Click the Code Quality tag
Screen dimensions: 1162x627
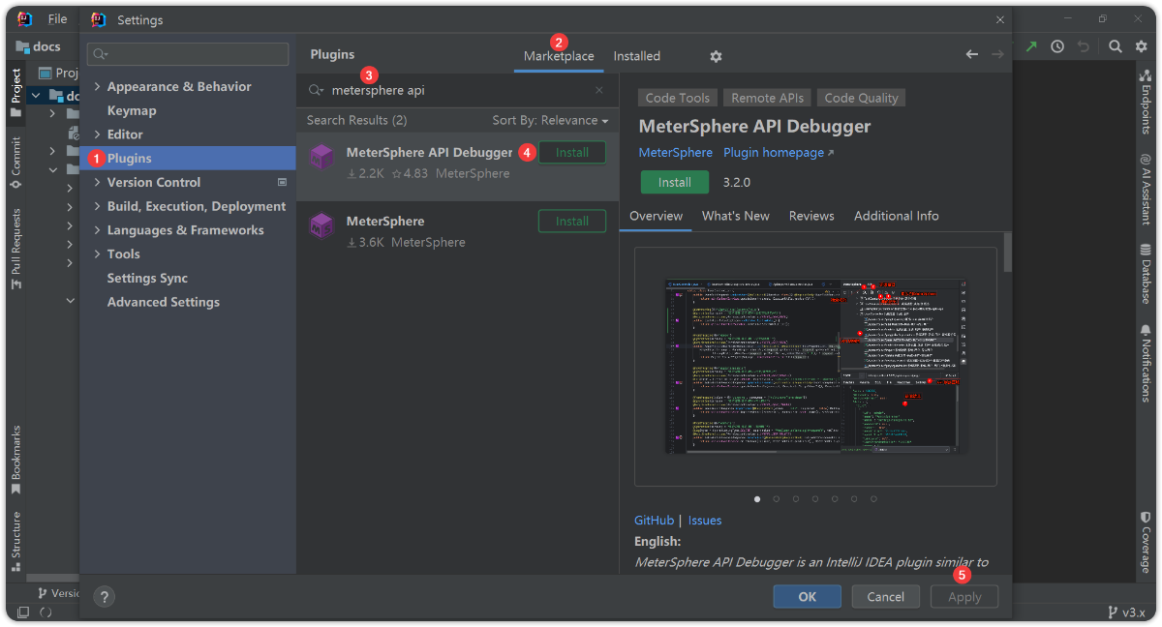point(861,98)
